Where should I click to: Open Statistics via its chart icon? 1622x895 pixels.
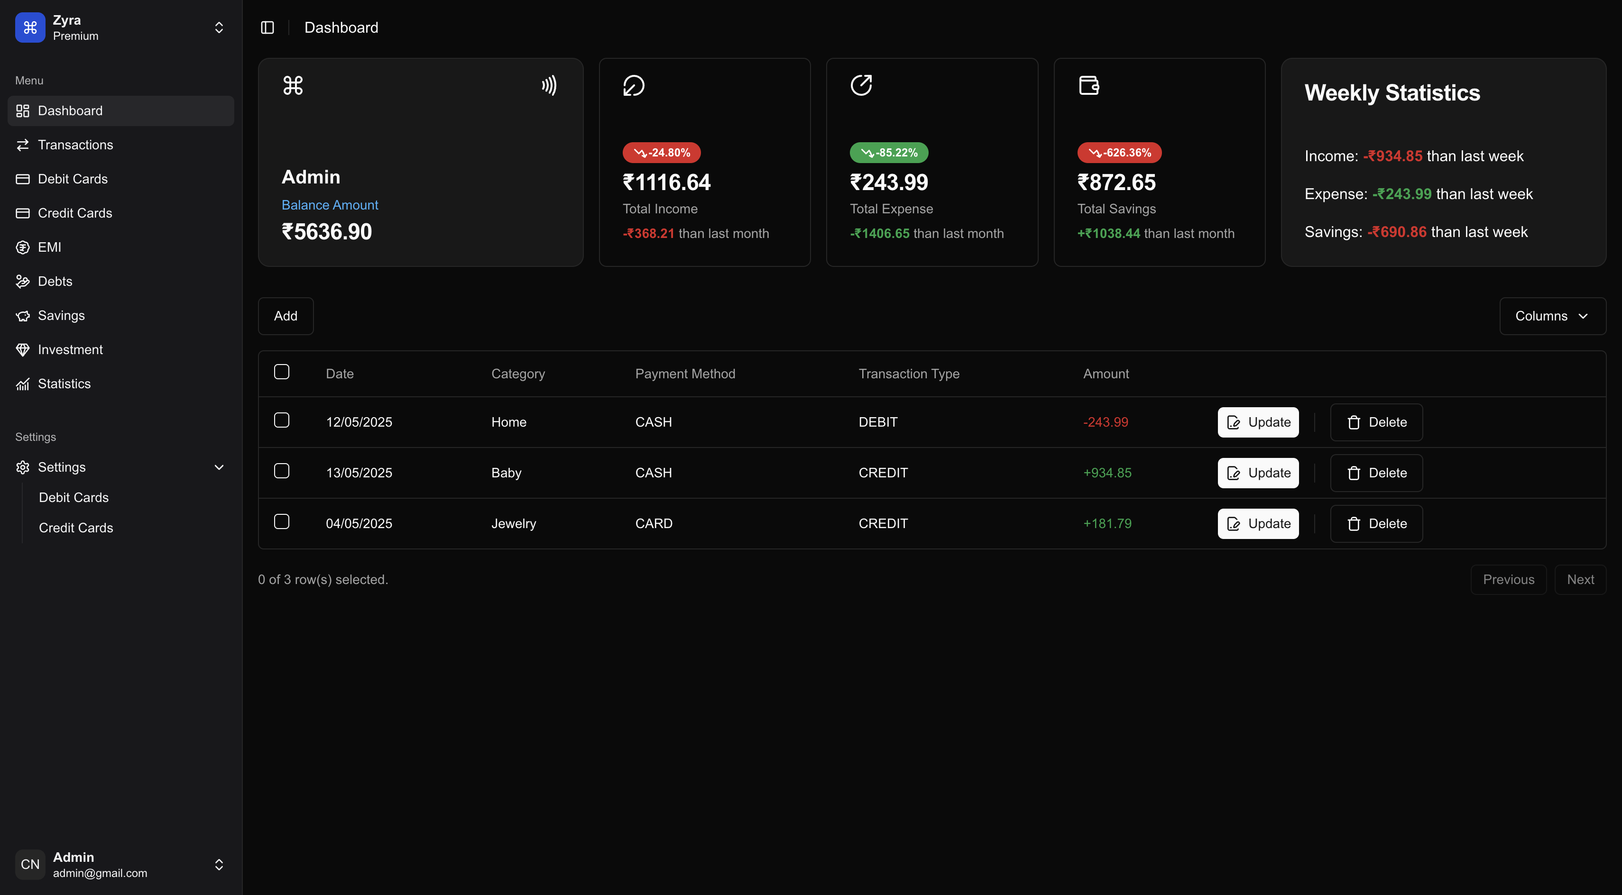click(x=23, y=384)
